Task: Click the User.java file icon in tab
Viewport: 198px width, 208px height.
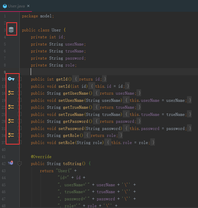Action: point(5,6)
